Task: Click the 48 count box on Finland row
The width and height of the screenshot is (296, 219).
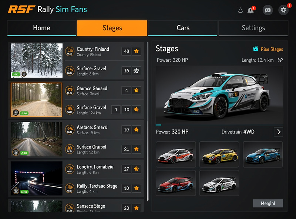Action: 127,51
